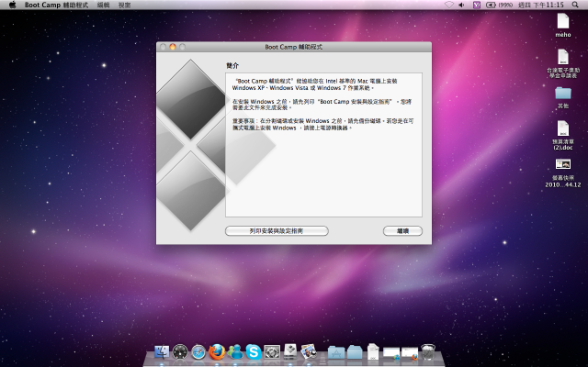
Task: Click inside the 簡介 introduction text area
Action: [323, 145]
